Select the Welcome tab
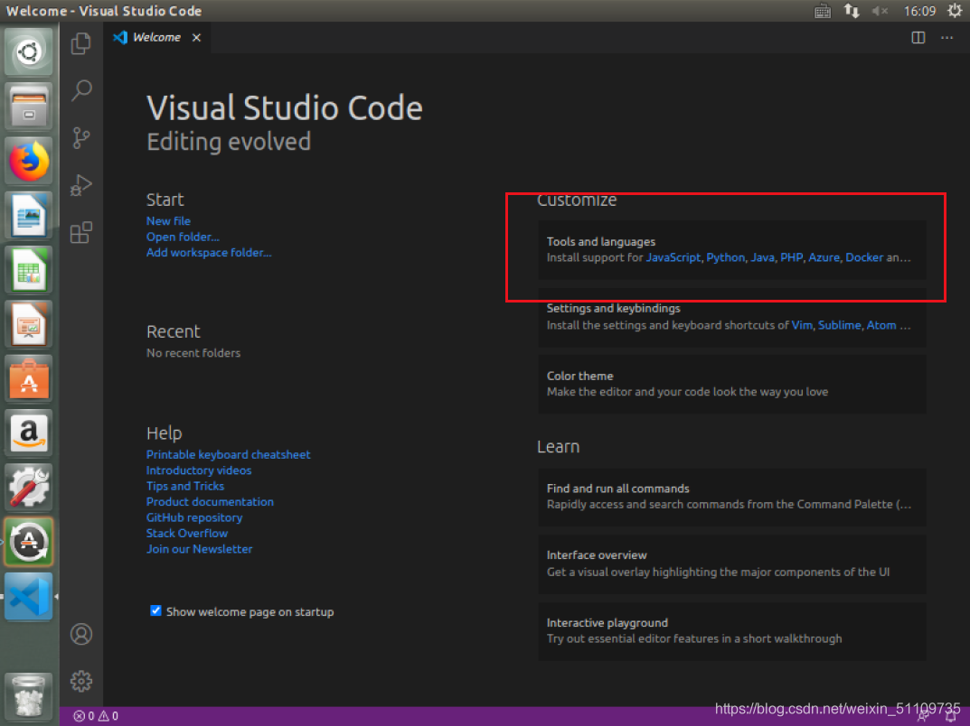Viewport: 970px width, 726px height. (x=157, y=38)
